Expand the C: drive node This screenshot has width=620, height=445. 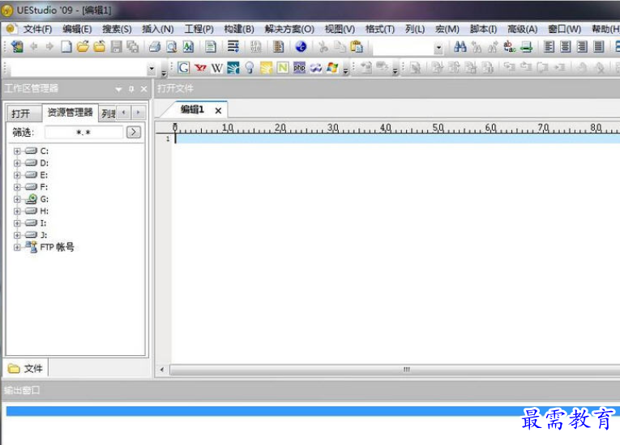16,150
